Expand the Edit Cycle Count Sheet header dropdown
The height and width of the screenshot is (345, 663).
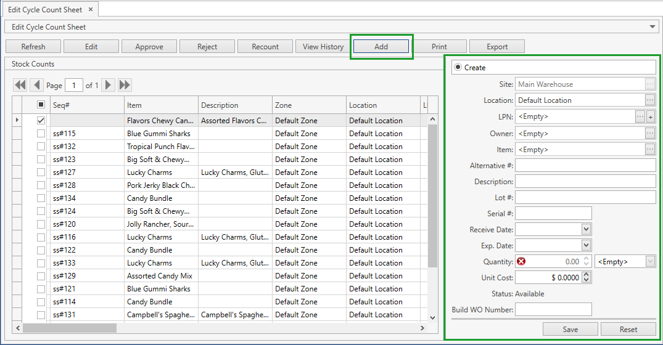653,27
